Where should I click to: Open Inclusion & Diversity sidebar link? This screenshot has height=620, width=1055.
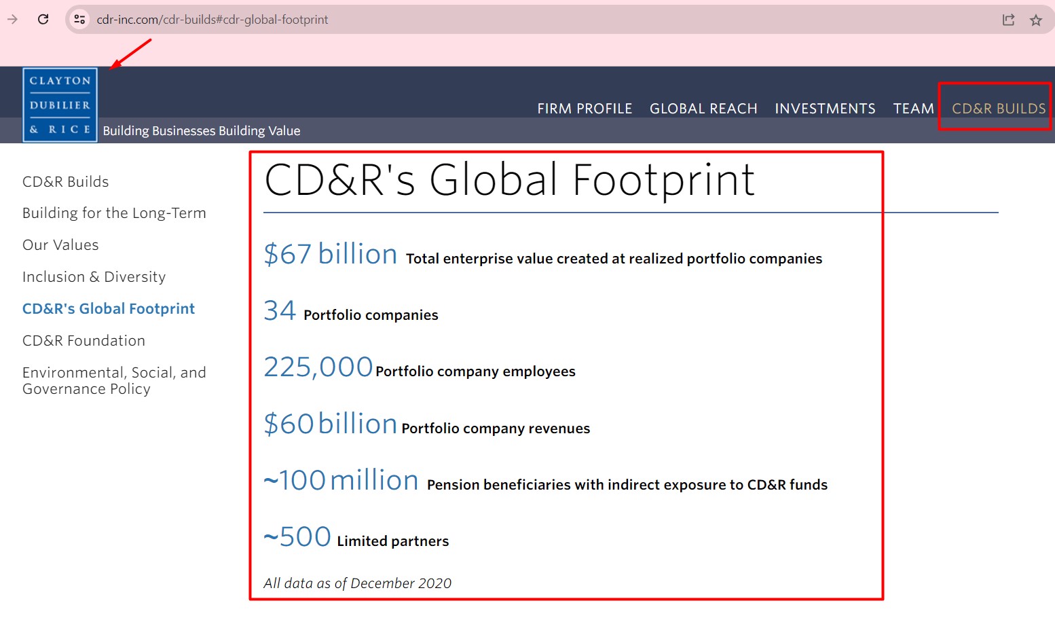coord(94,277)
